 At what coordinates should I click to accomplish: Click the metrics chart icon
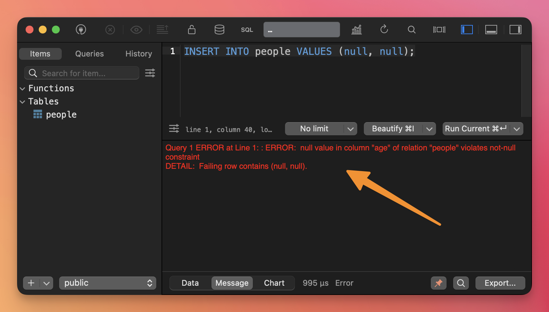coord(357,30)
